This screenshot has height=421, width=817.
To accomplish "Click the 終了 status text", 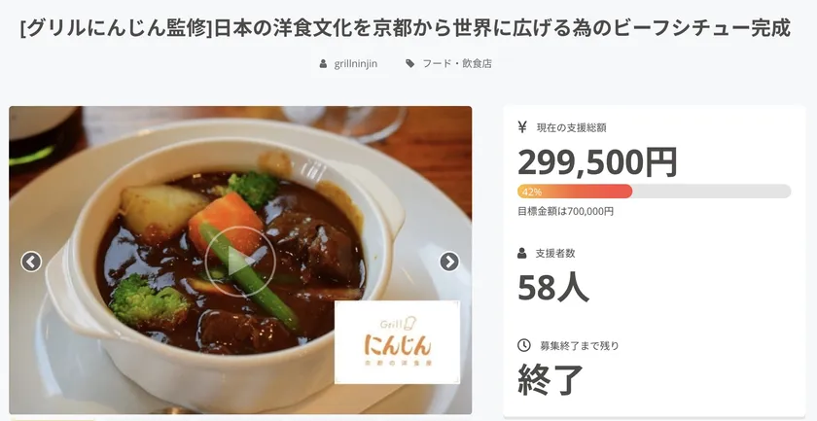I will (x=551, y=379).
